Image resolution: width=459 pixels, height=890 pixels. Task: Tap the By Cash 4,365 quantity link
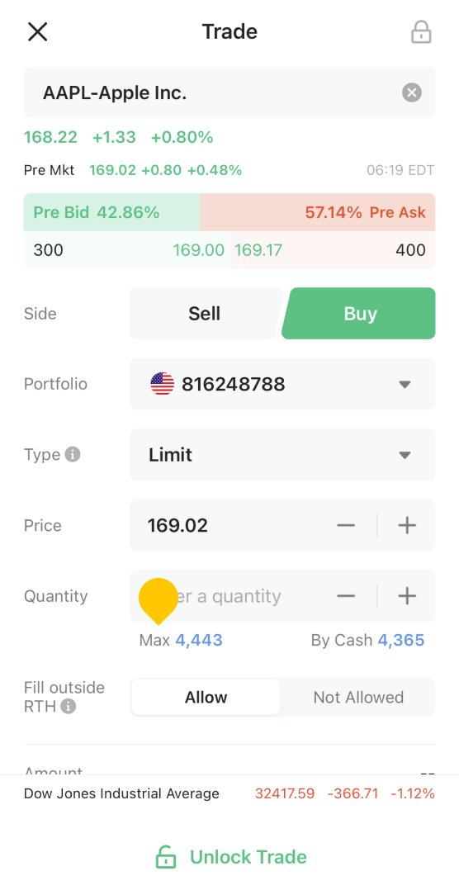tap(401, 641)
